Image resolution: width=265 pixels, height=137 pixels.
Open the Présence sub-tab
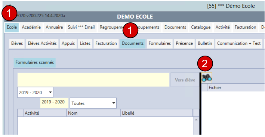coord(184,44)
